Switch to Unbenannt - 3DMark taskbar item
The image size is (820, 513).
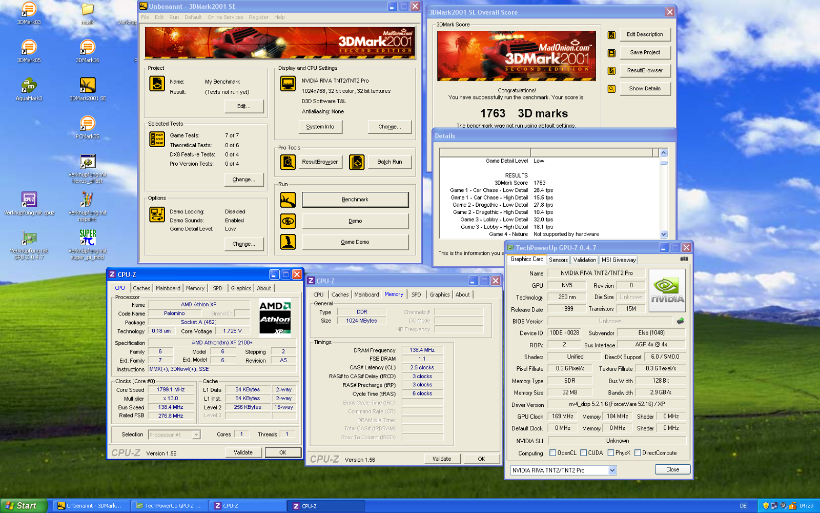point(92,506)
